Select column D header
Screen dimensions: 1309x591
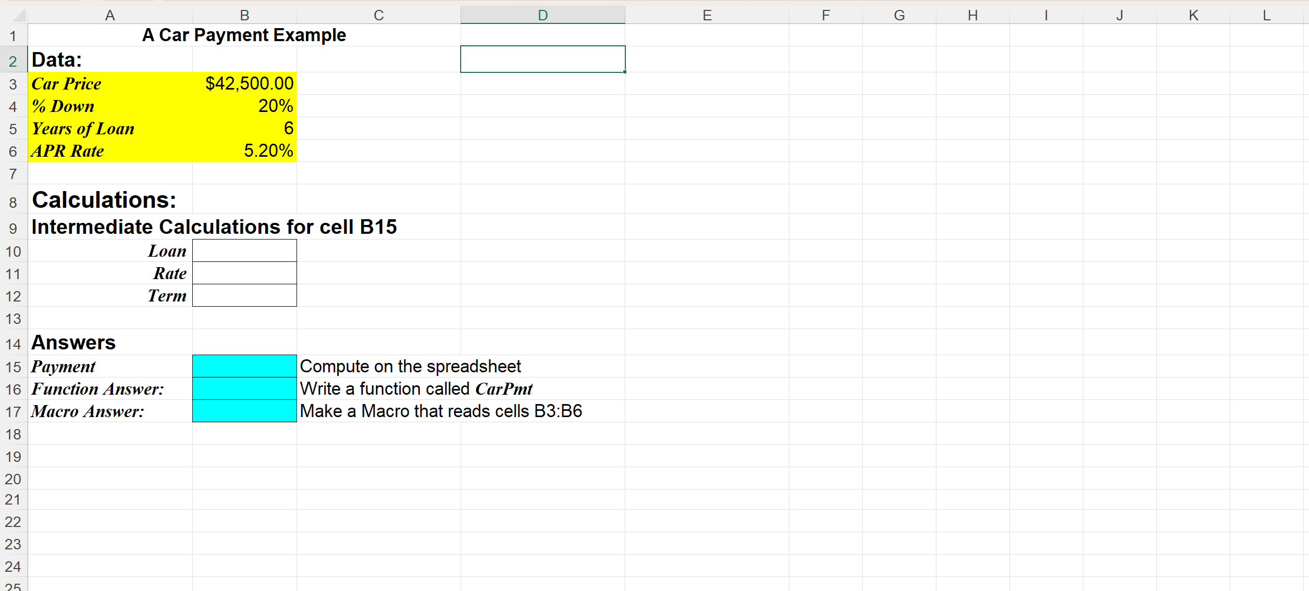tap(542, 15)
